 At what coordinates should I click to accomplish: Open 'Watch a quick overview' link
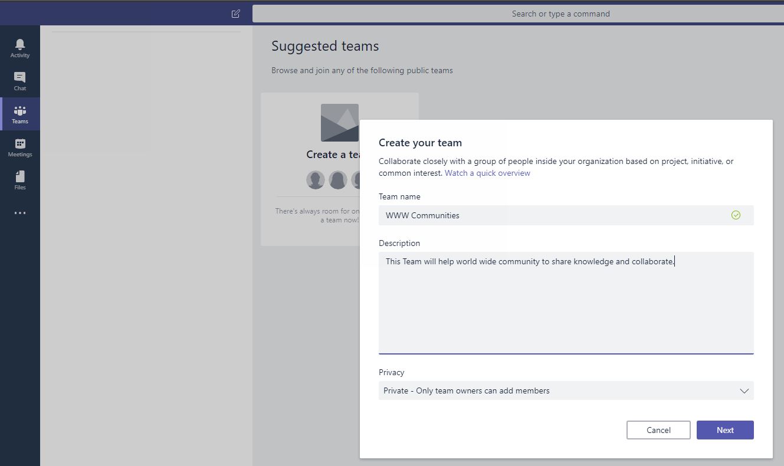click(487, 173)
